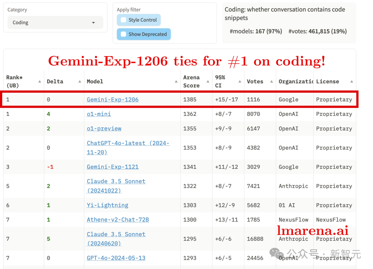Click the green delta value 4
Viewport: 373px width, 269px height.
tap(49, 114)
